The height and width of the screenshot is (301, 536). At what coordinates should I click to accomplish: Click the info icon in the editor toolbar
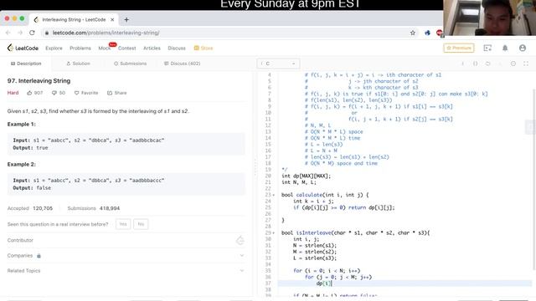coord(463,64)
